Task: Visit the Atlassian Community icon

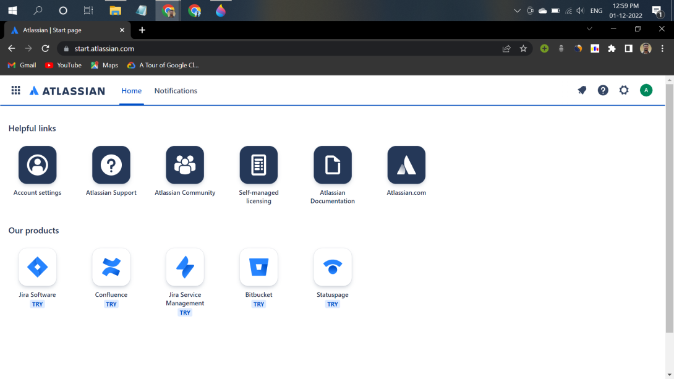Action: [185, 164]
